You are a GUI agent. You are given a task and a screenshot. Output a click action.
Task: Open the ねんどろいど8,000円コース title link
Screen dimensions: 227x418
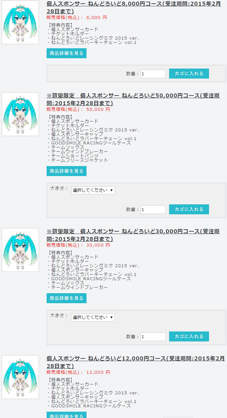coord(134,8)
